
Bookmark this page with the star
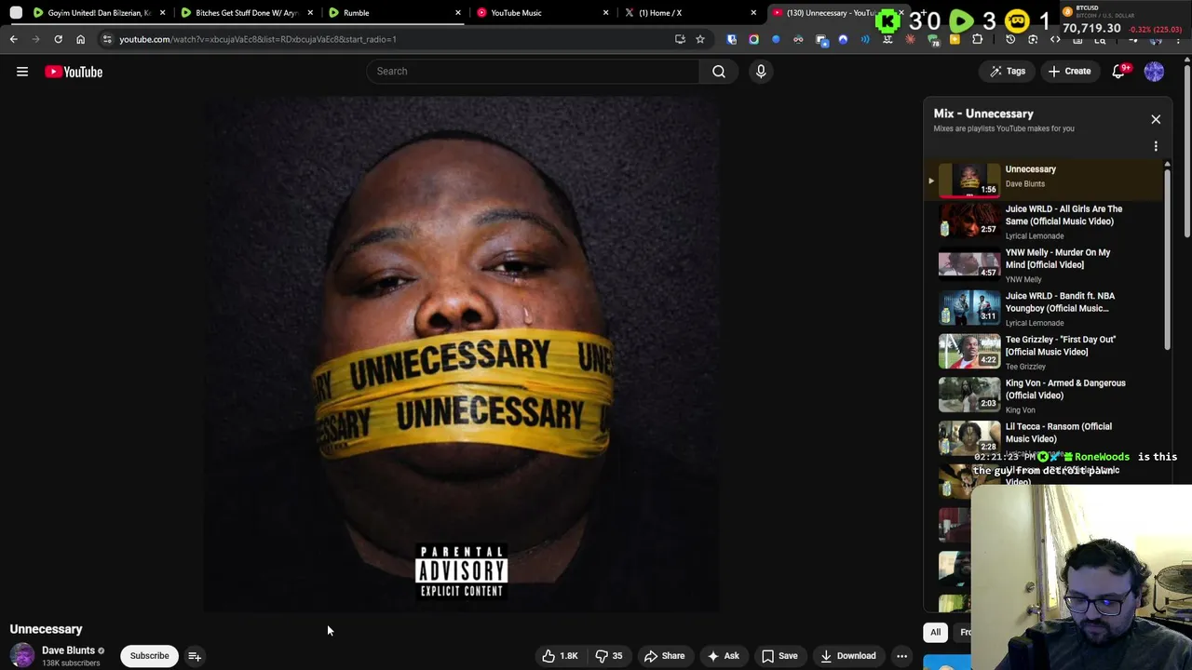[x=700, y=39]
